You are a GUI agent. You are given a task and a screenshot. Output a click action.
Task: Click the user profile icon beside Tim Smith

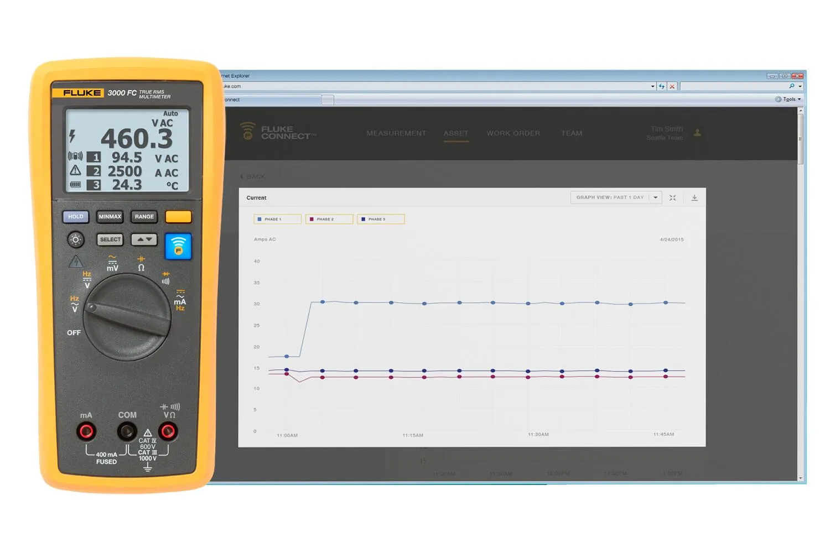click(697, 133)
